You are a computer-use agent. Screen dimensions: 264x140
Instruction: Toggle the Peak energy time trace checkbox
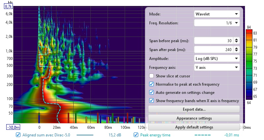click(x=136, y=135)
